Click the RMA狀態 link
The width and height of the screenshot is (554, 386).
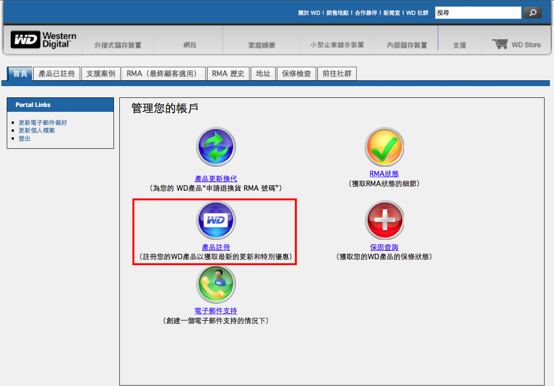(x=384, y=174)
